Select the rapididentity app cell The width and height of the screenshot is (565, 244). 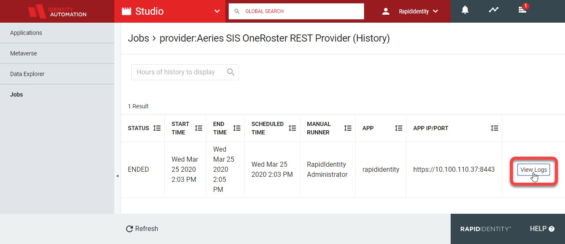pos(381,170)
